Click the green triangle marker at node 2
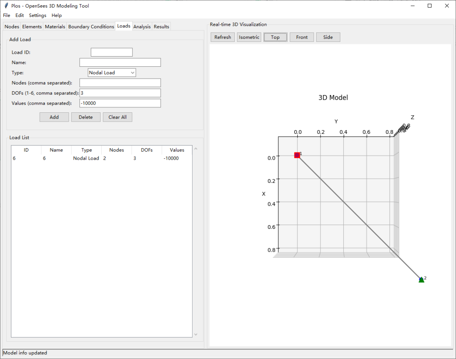The height and width of the screenshot is (359, 456). tap(421, 280)
